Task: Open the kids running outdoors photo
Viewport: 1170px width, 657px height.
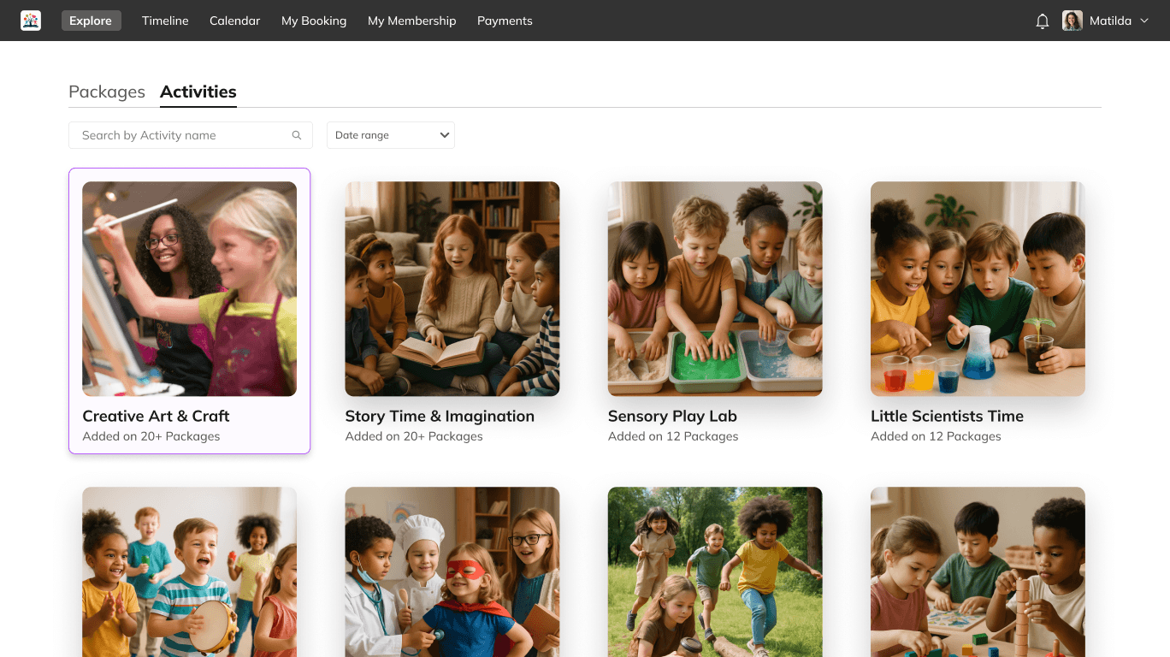Action: (715, 571)
